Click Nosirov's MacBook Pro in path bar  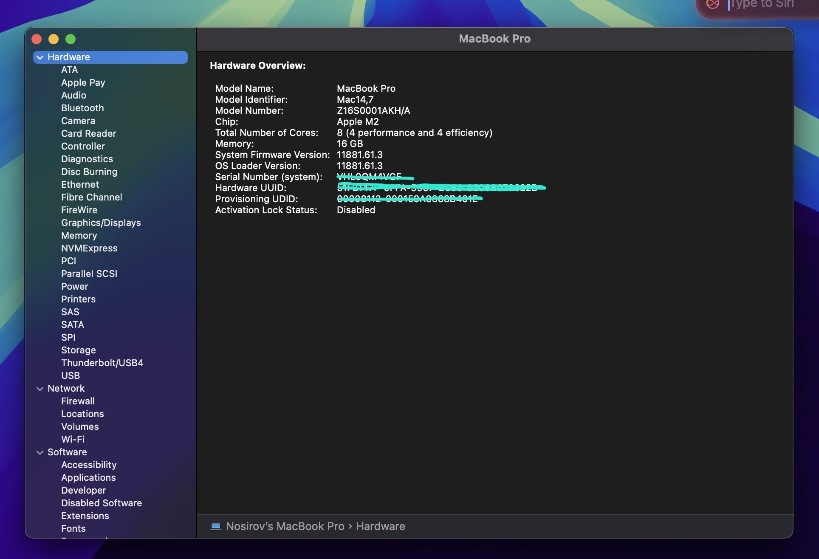(x=285, y=527)
